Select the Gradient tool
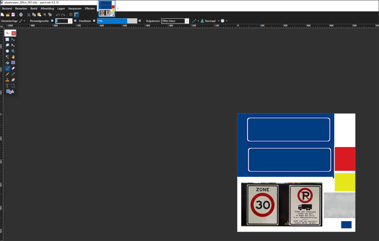This screenshot has height=241, width=379. pyautogui.click(x=13, y=63)
